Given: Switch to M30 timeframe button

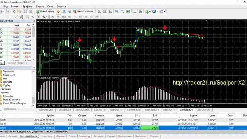Looking at the screenshot, I should pos(69,17).
